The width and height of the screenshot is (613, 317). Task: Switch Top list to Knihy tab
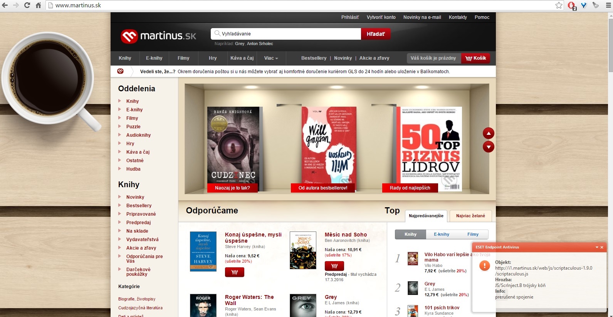[411, 234]
